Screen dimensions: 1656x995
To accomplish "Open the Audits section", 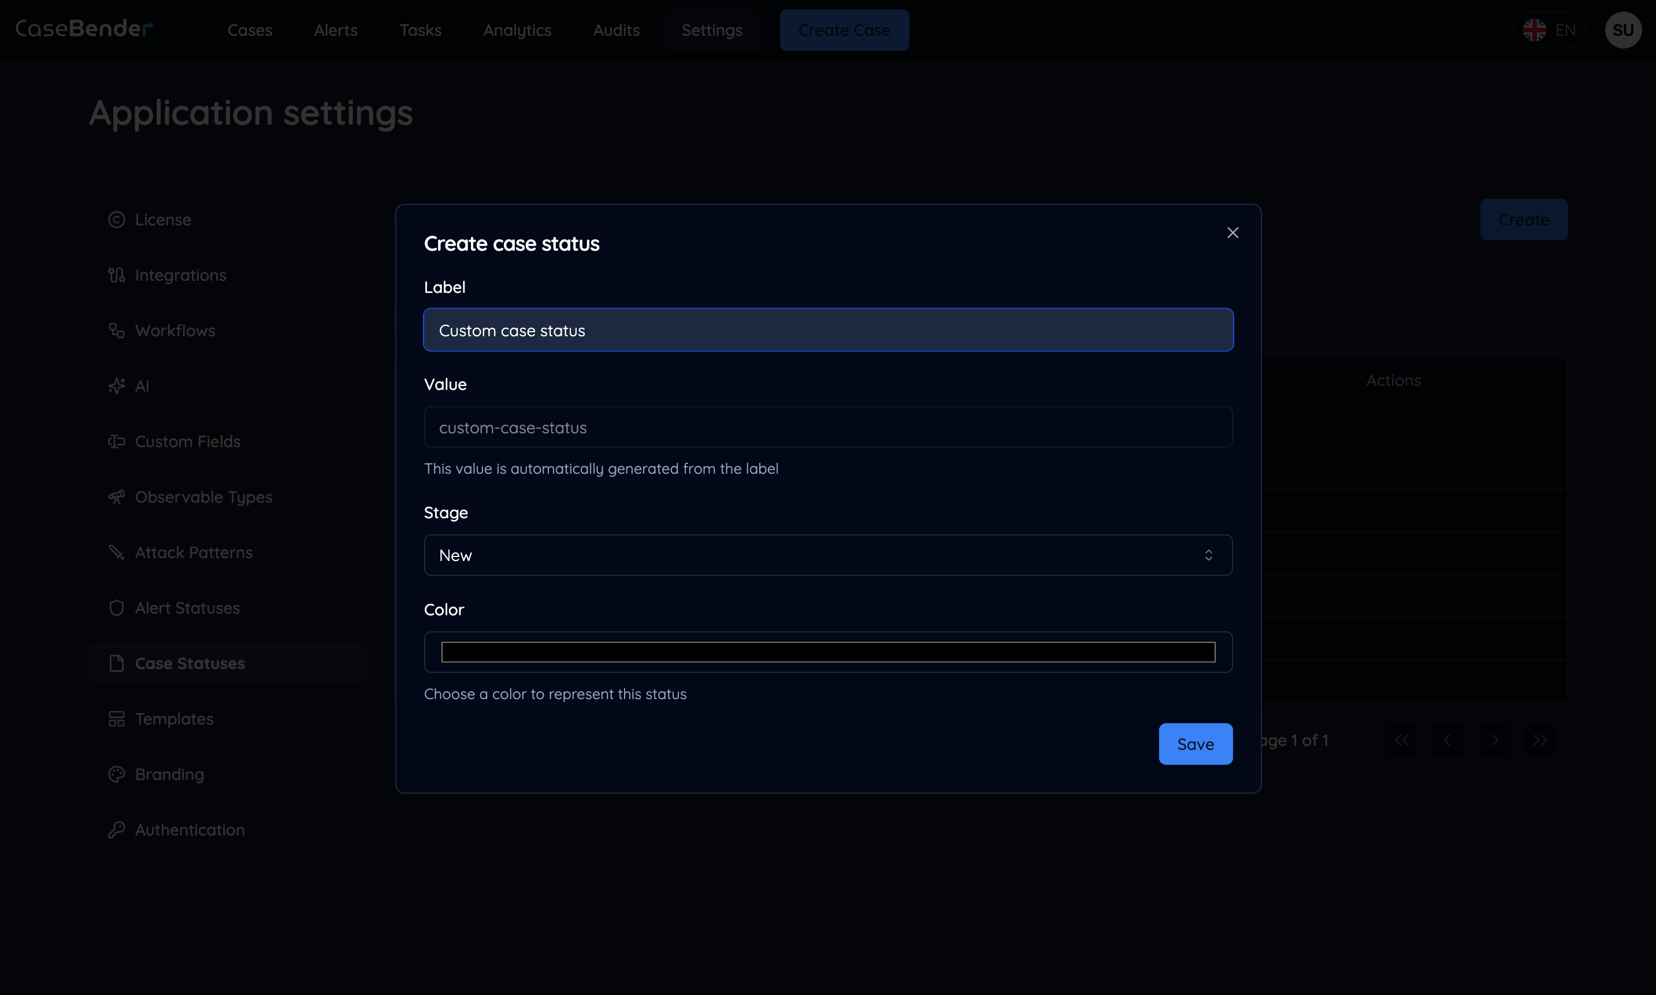I will coord(616,30).
